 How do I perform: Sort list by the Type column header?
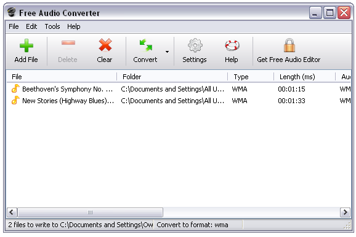[251, 77]
